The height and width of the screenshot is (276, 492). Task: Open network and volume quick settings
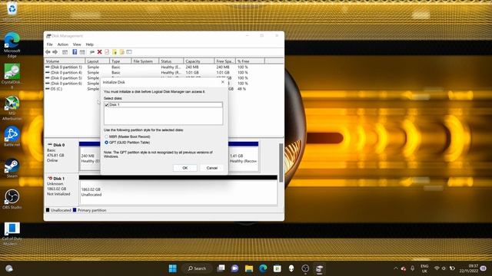pos(444,268)
